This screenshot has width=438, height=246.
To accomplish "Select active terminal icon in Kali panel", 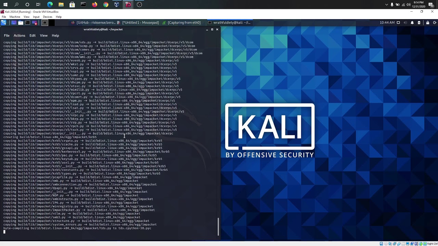I will click(44, 23).
